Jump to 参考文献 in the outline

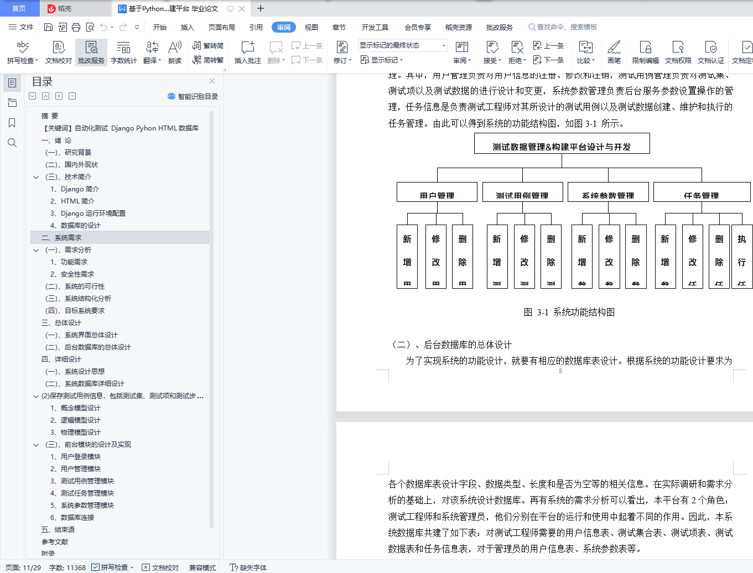pos(55,542)
